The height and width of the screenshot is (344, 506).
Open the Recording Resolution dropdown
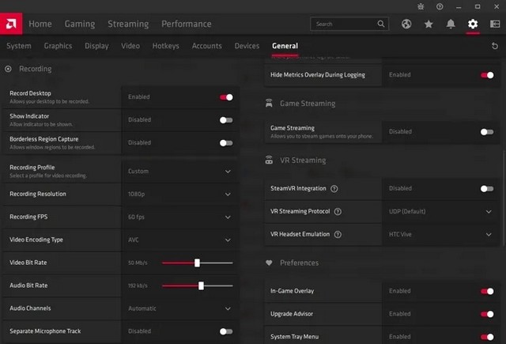180,195
